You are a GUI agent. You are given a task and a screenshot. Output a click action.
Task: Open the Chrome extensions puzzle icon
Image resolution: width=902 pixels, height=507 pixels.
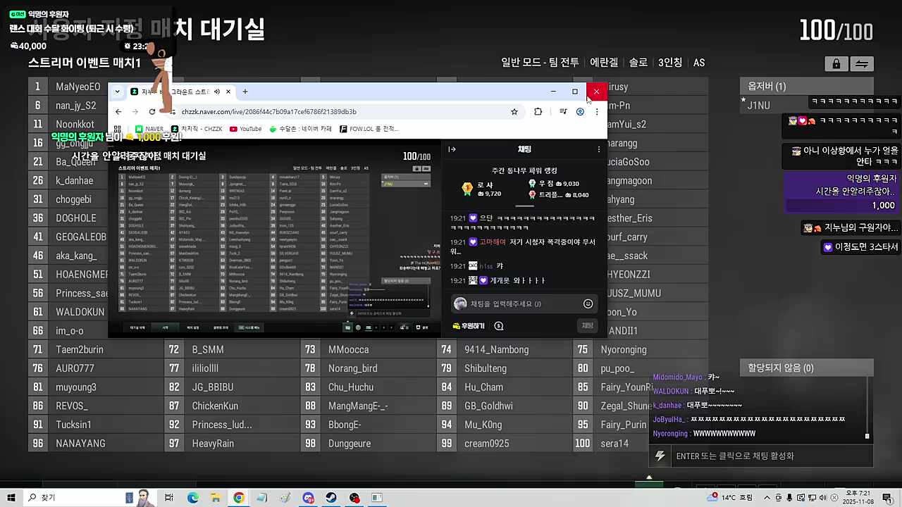coord(538,111)
